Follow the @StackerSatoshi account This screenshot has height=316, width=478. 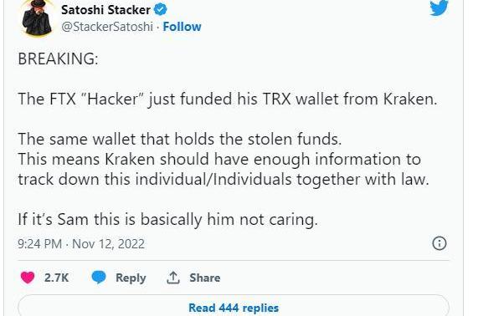pos(182,27)
